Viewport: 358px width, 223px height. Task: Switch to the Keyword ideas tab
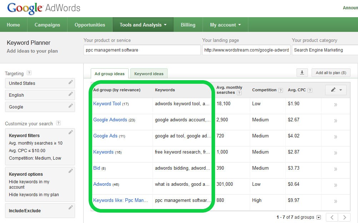[x=149, y=74]
